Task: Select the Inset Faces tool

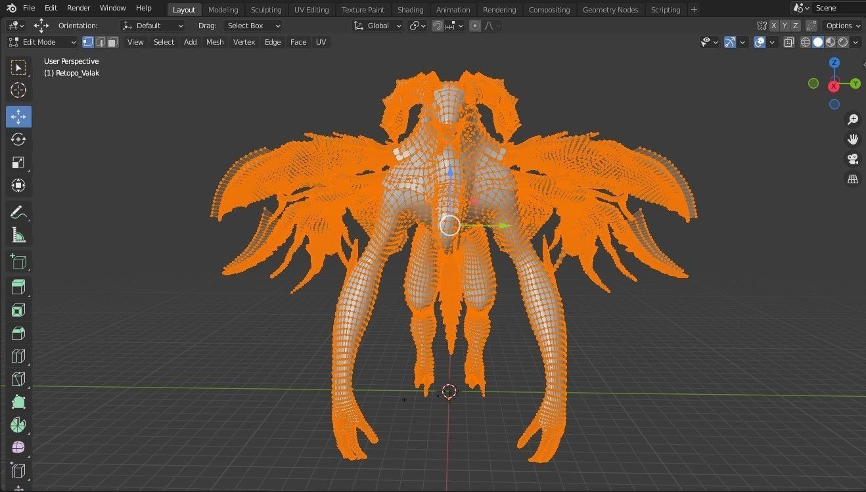Action: pyautogui.click(x=18, y=310)
